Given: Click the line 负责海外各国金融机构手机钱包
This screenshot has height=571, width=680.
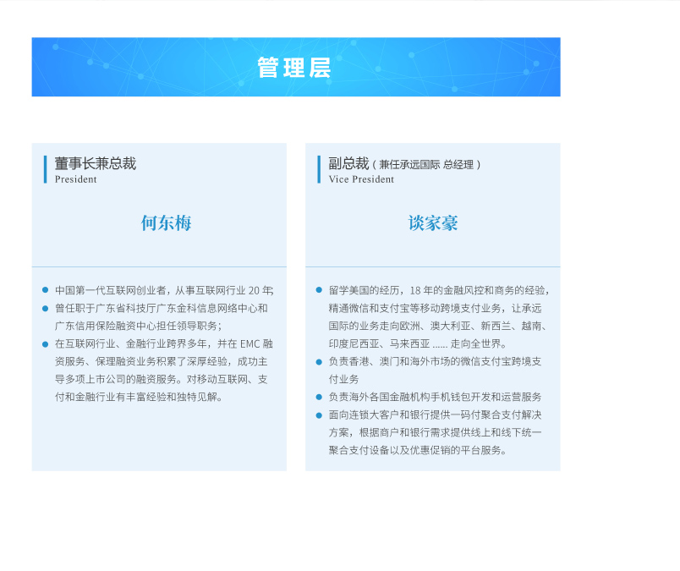Looking at the screenshot, I should [x=435, y=397].
